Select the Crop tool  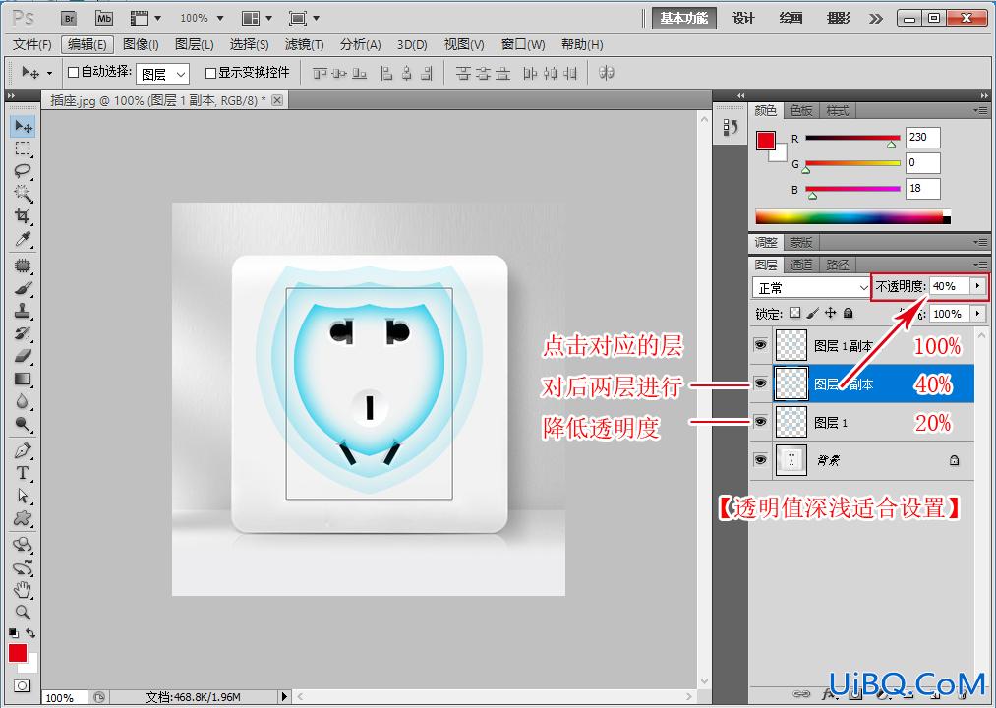[23, 216]
